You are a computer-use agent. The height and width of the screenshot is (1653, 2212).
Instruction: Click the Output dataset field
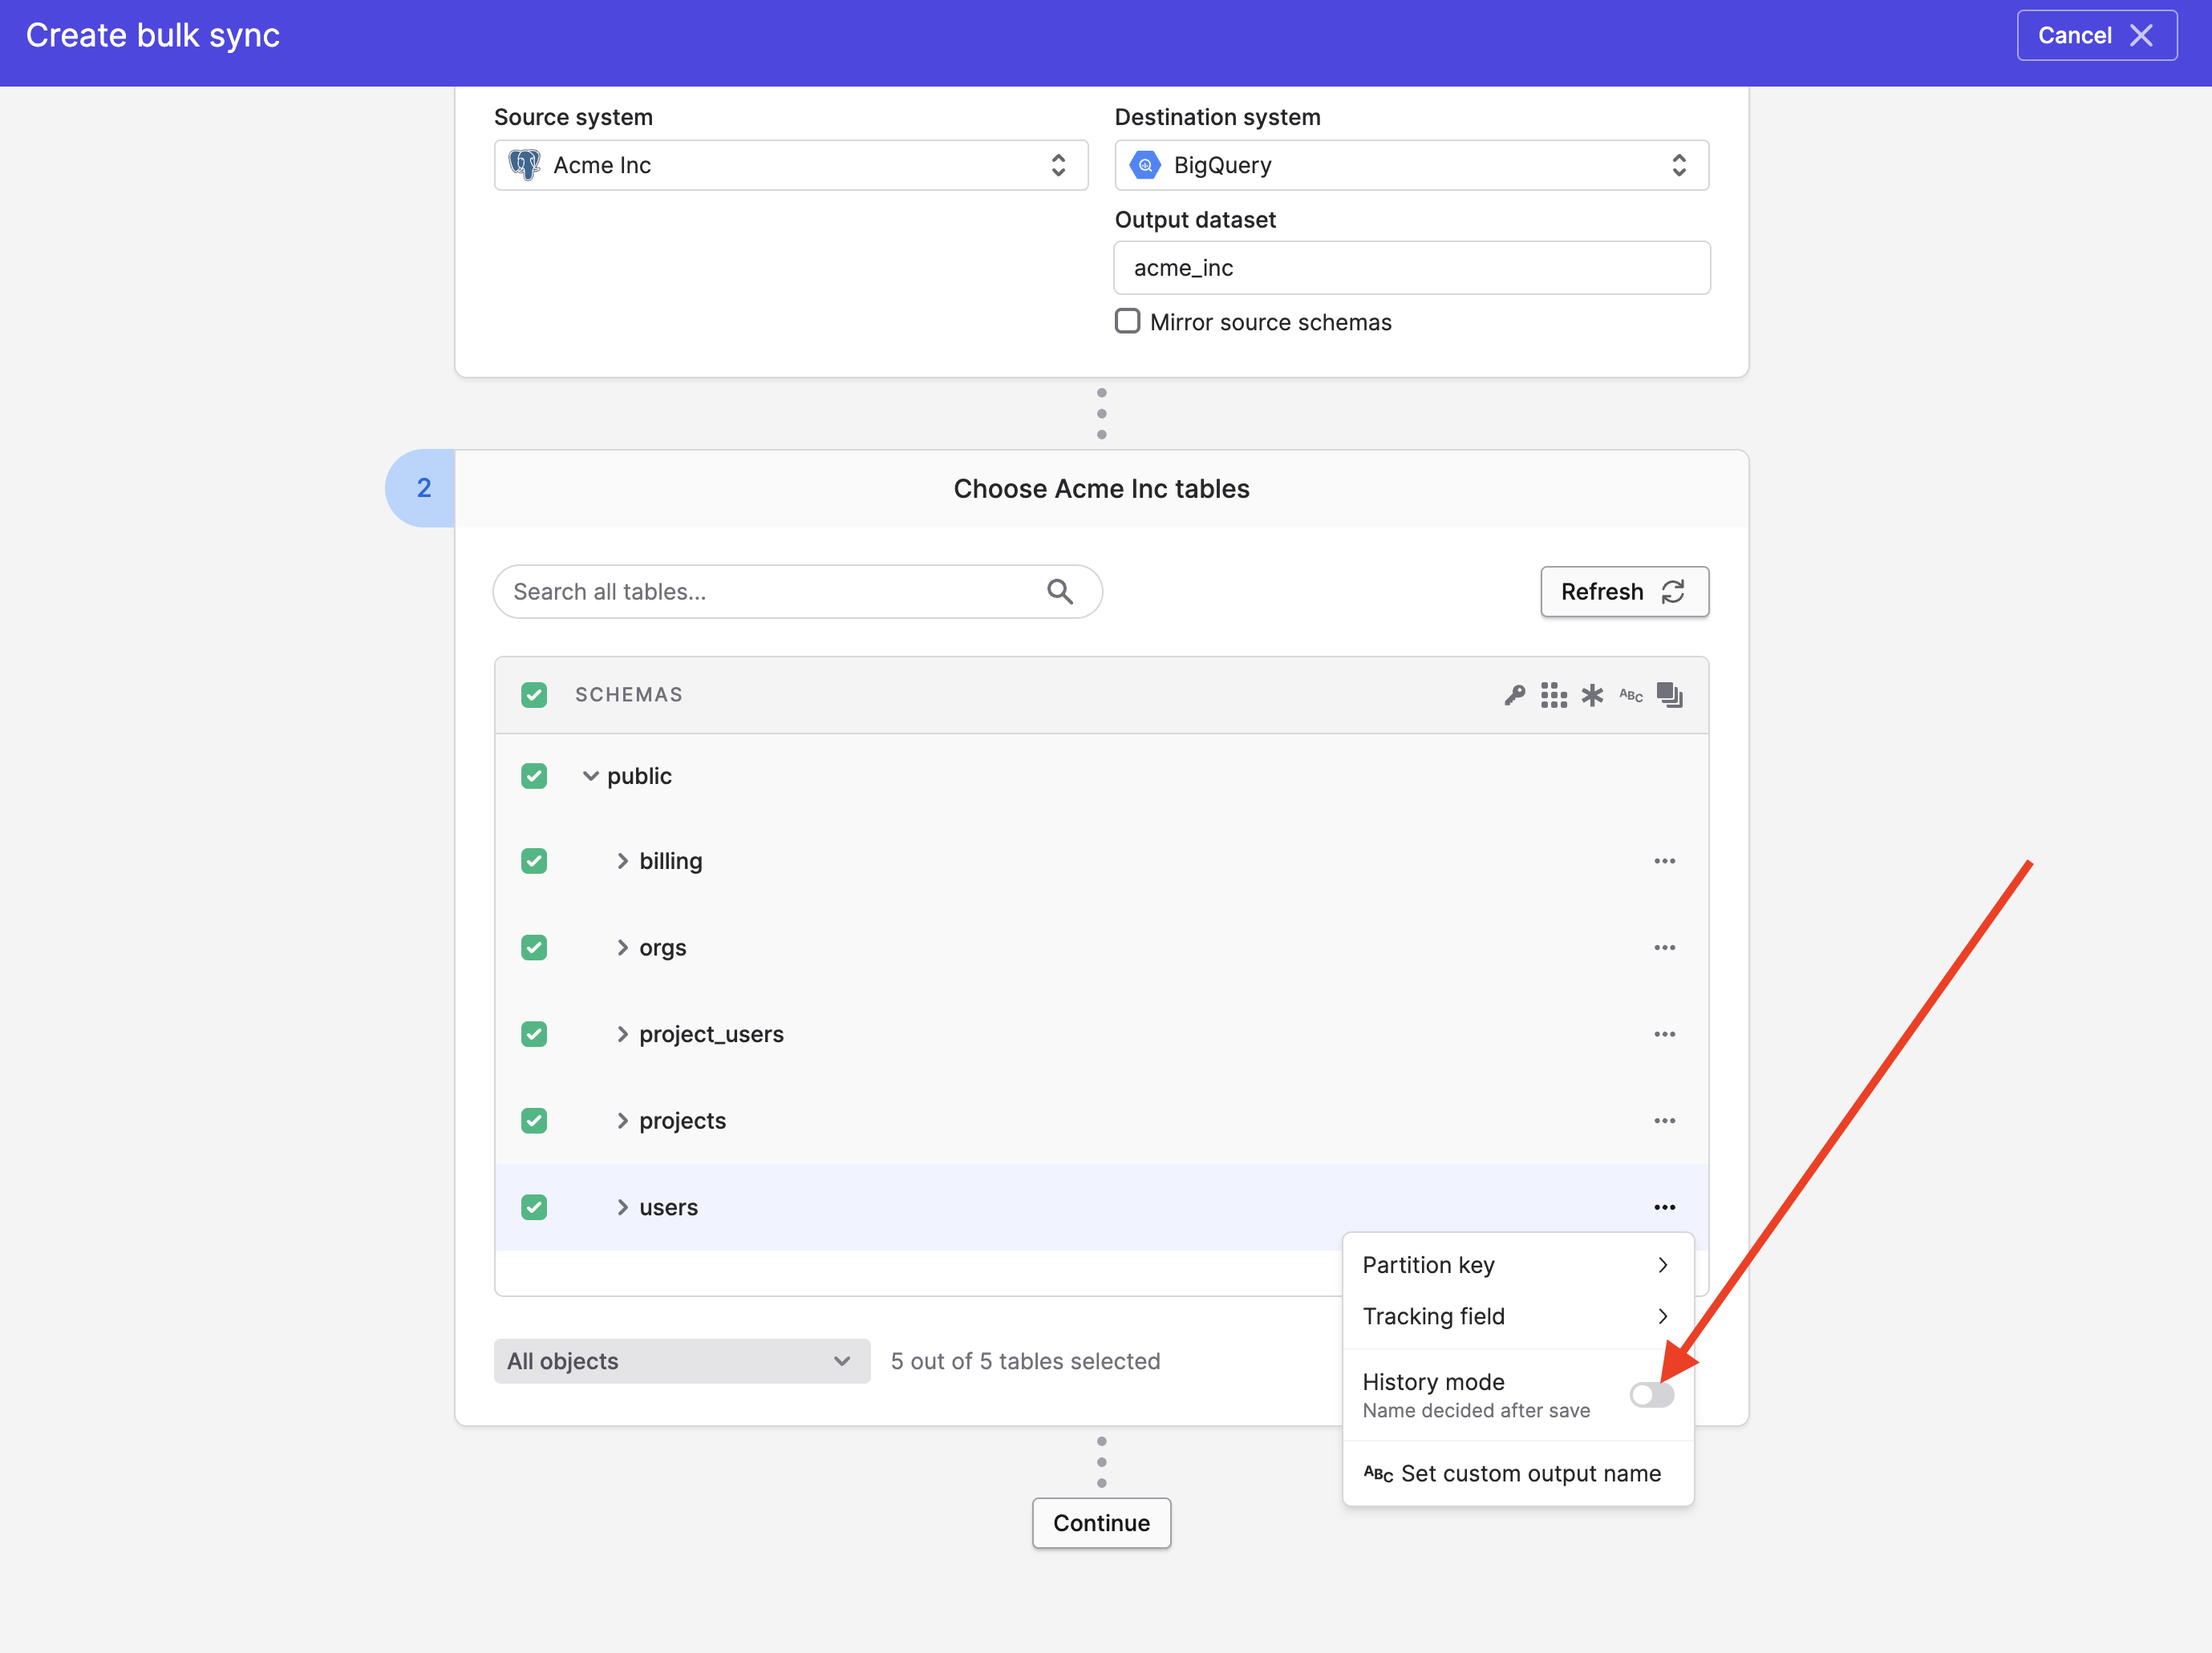[x=1411, y=268]
